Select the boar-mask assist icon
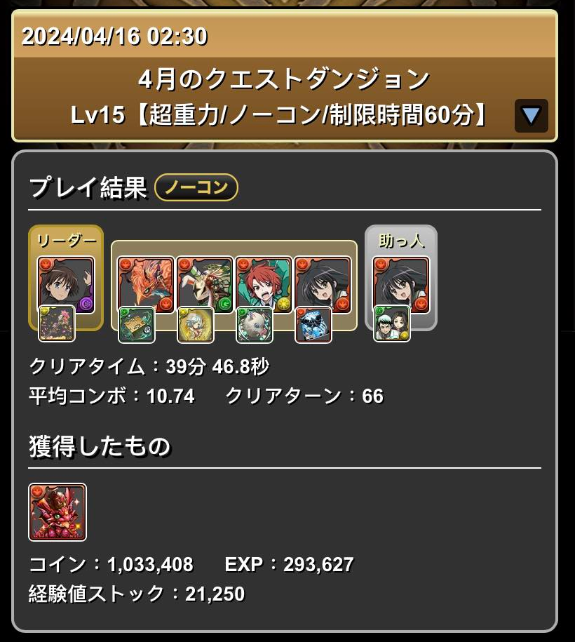The width and height of the screenshot is (575, 642). coord(254,324)
